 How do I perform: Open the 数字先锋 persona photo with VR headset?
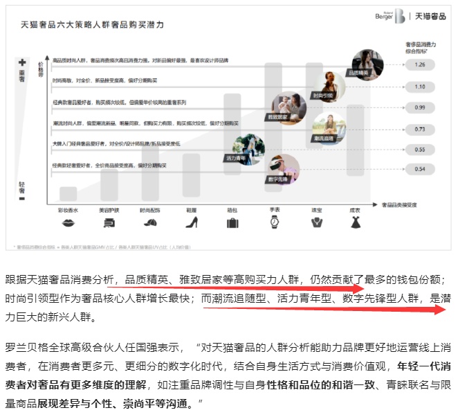click(284, 169)
